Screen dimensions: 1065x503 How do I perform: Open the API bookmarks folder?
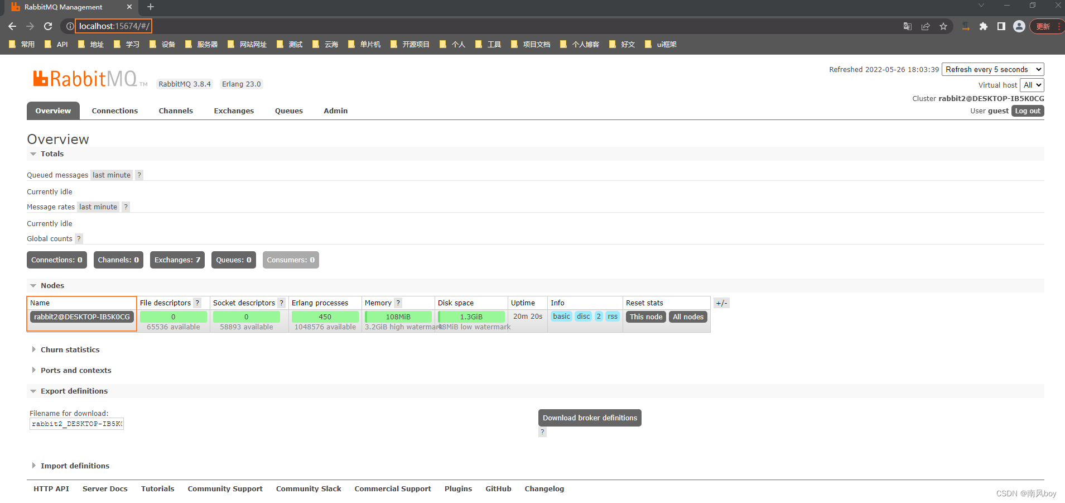56,44
